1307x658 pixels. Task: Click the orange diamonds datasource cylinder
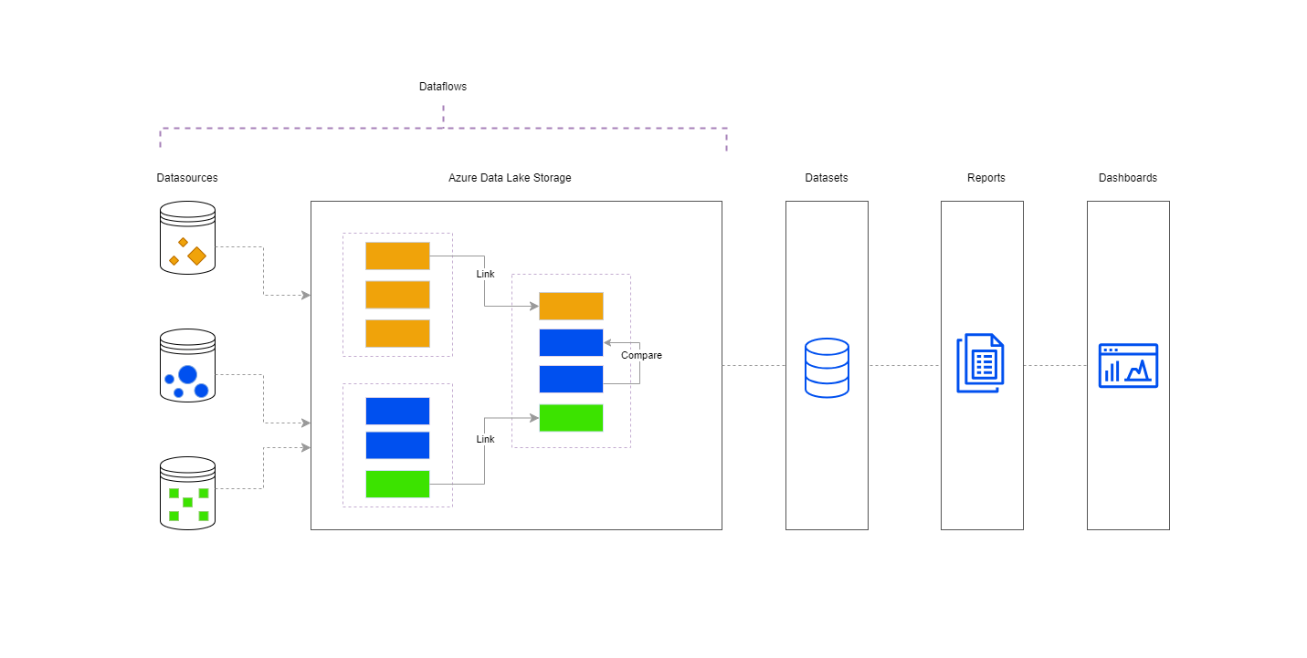[187, 238]
